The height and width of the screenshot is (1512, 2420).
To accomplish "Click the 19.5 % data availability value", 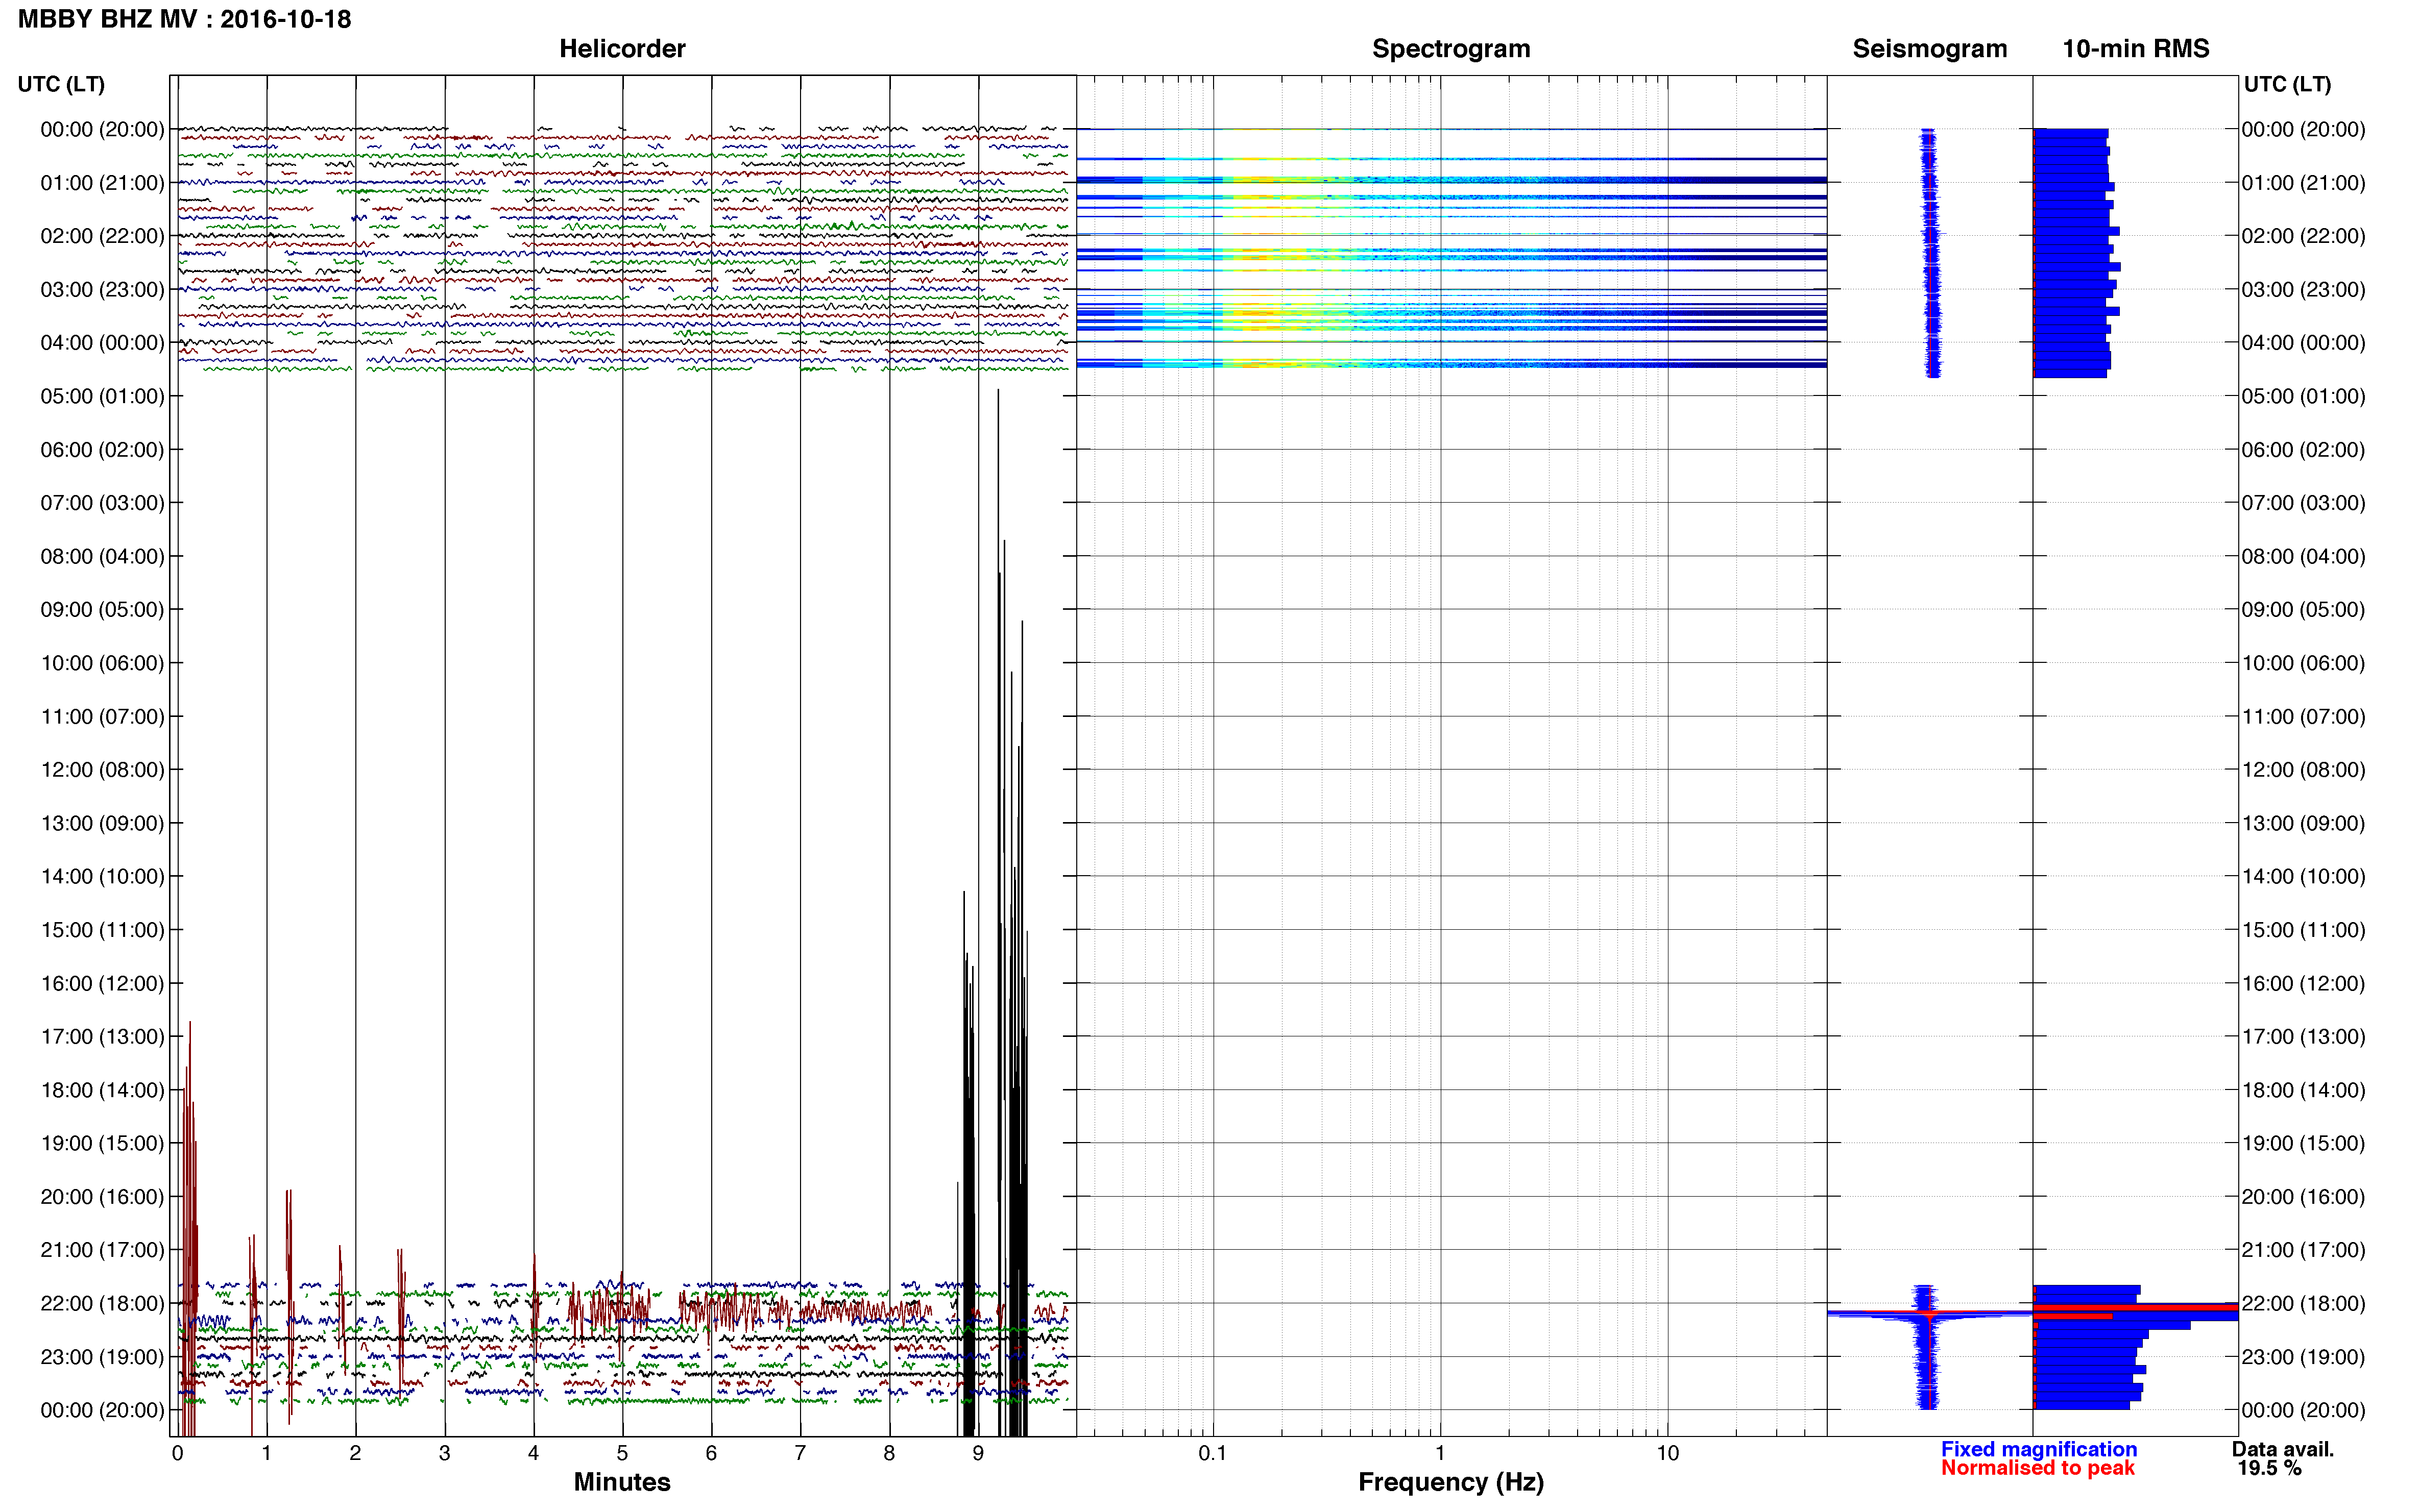I will point(2270,1468).
